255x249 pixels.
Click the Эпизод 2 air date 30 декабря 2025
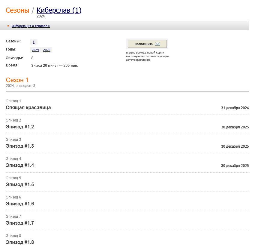pos(235,127)
